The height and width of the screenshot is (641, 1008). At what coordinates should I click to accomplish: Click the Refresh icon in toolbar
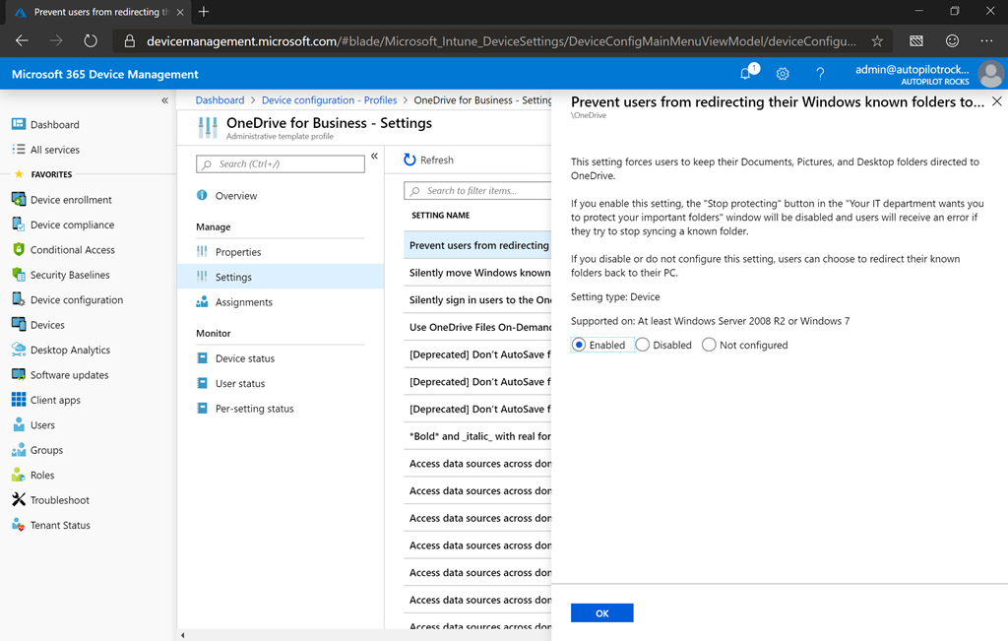pyautogui.click(x=410, y=160)
